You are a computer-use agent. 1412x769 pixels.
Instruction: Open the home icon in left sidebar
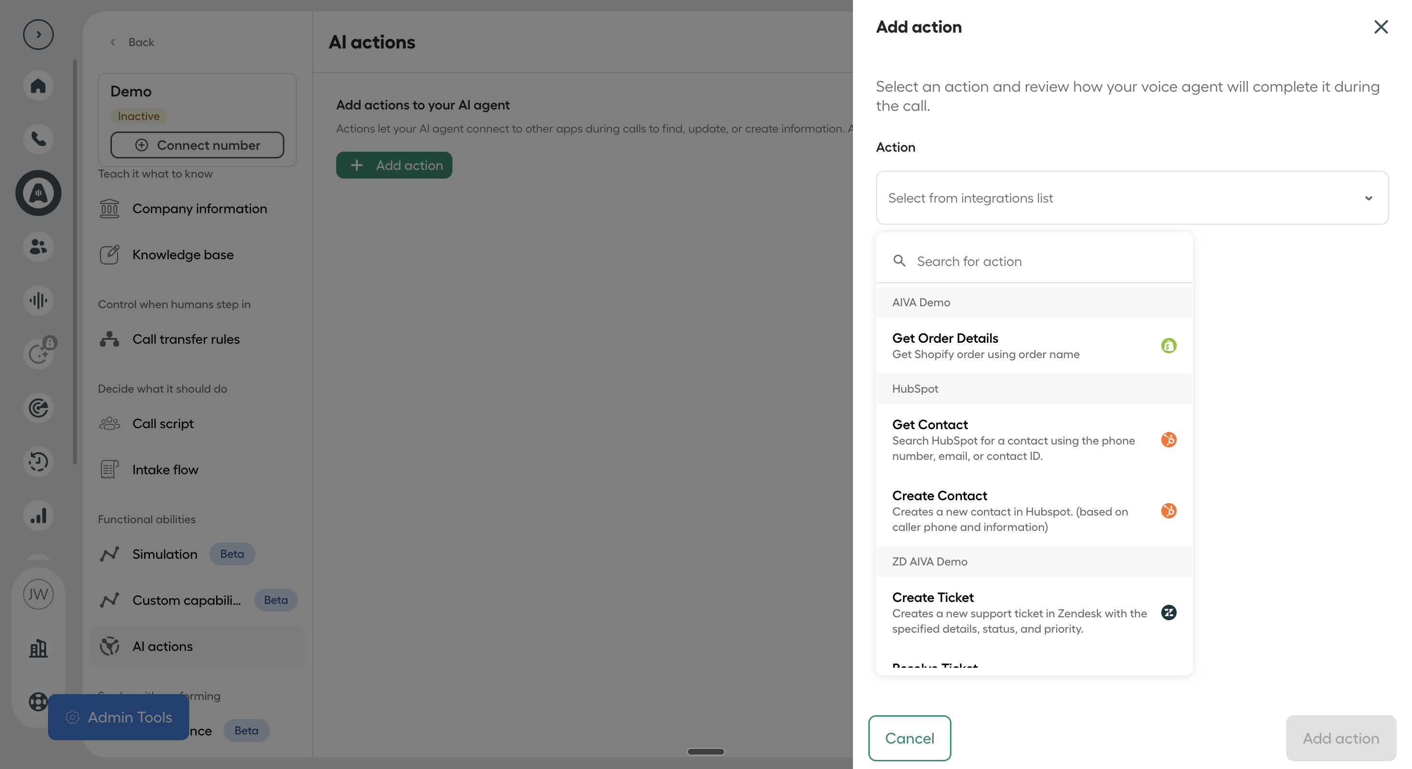click(38, 85)
